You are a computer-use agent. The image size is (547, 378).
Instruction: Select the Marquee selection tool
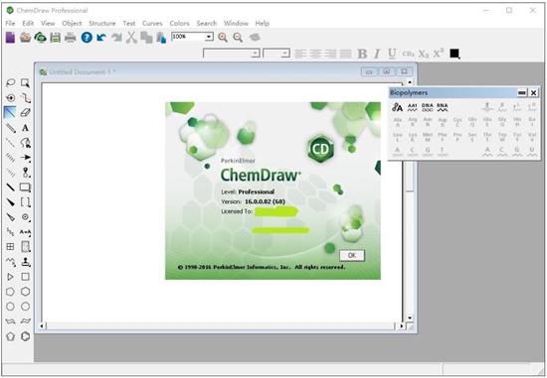click(x=25, y=82)
